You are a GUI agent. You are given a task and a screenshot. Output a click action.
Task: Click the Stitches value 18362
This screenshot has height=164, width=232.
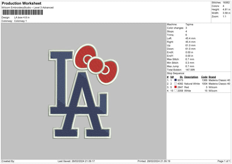(226, 3)
